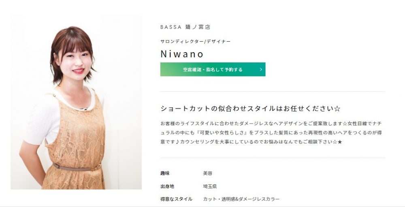The image size is (405, 207).
Task: Click the 空席確認・指名して予約する button
Action: [213, 69]
